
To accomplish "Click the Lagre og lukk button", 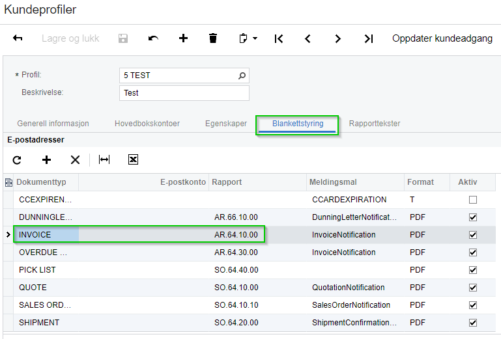I will 70,38.
